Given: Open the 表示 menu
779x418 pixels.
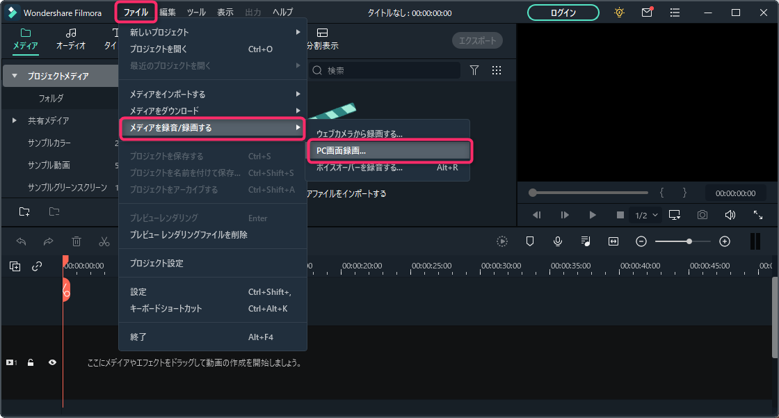Looking at the screenshot, I should (225, 13).
